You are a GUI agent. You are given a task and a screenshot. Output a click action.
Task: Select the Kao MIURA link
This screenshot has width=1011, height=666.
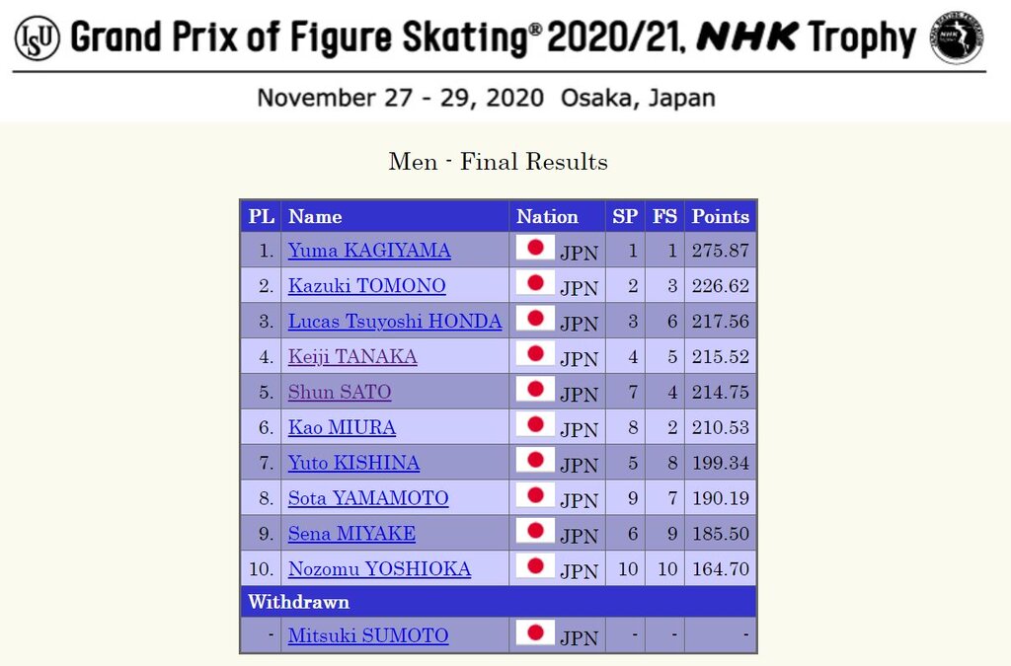tap(342, 427)
